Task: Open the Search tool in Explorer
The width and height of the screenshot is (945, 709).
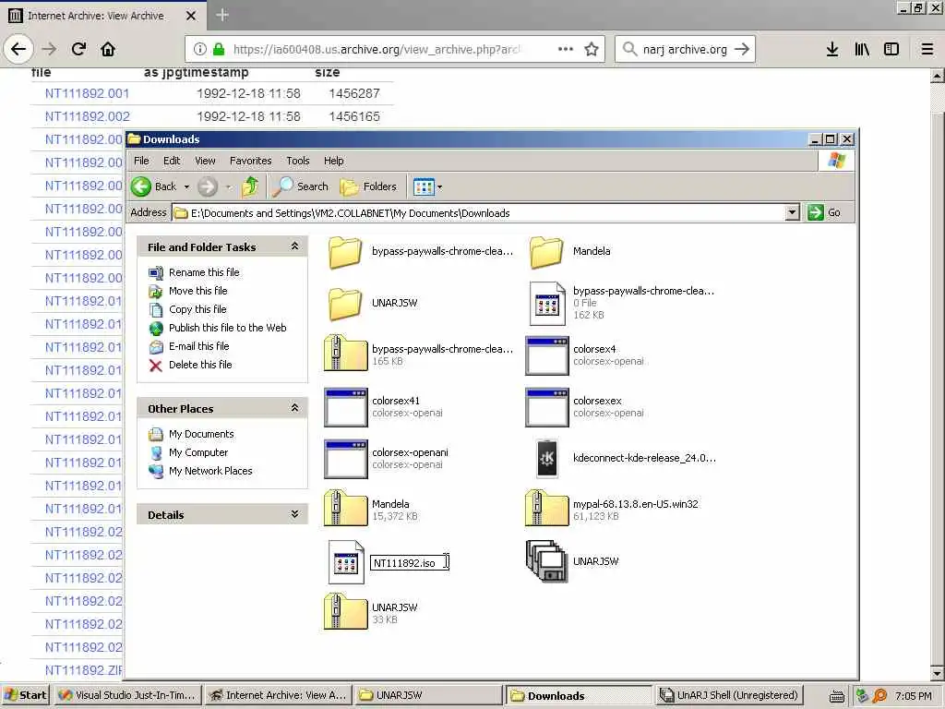Action: [300, 186]
